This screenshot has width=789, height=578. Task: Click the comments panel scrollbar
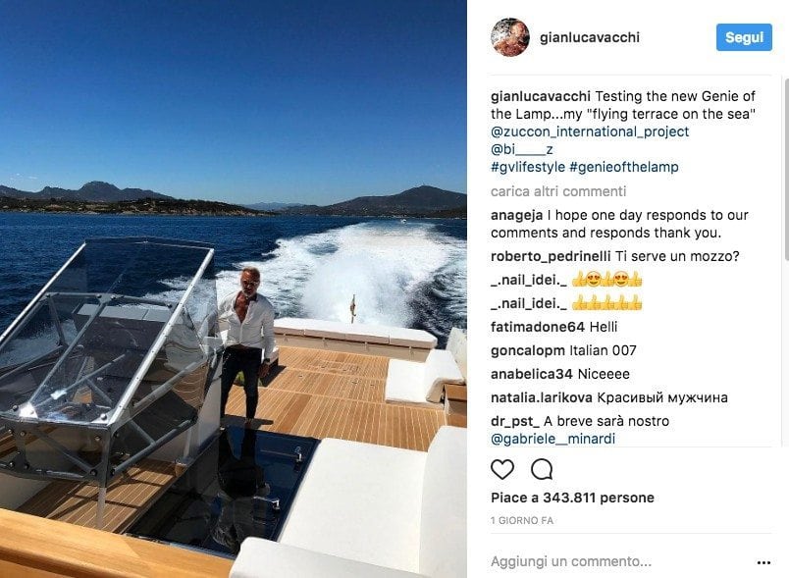point(786,169)
